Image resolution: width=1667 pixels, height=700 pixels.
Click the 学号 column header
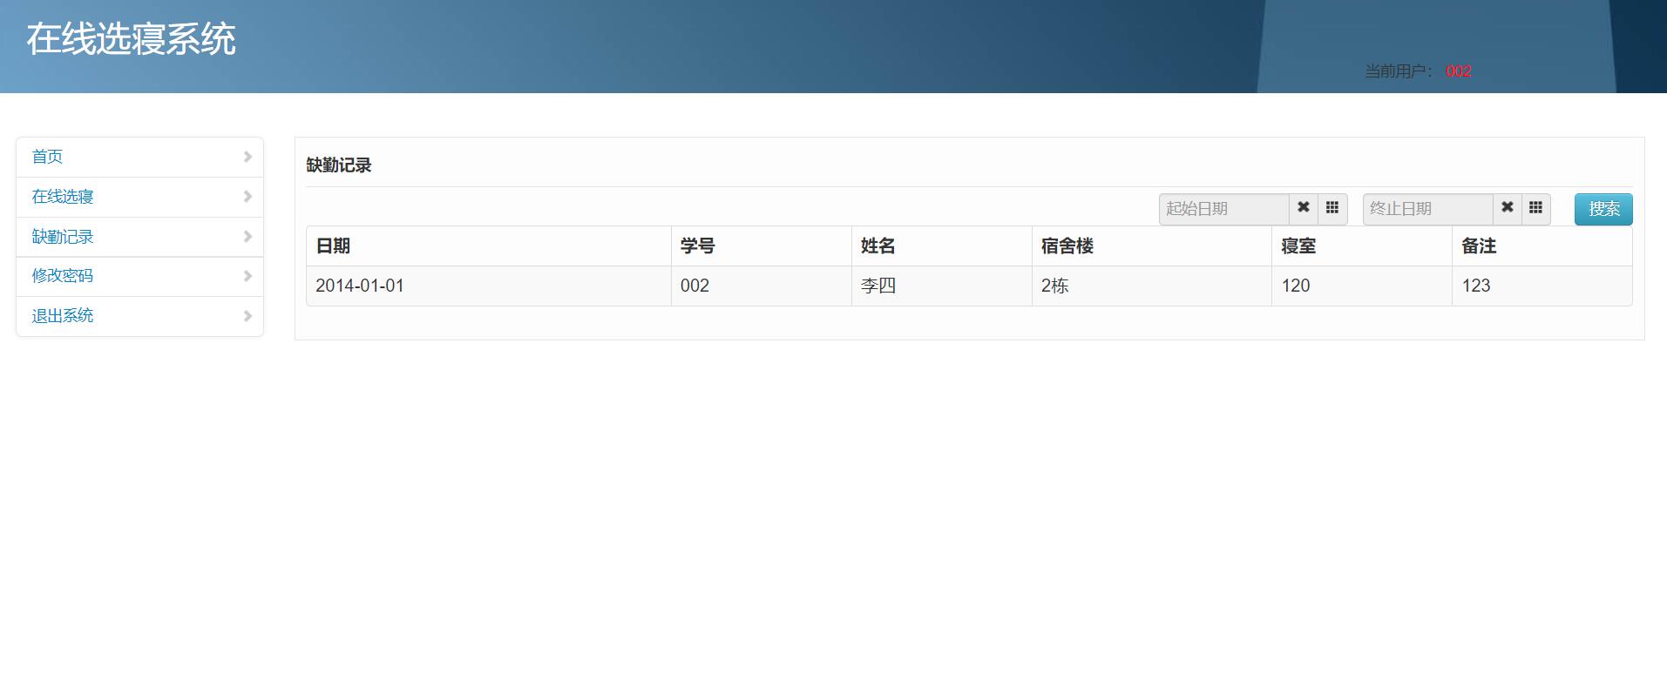pyautogui.click(x=762, y=246)
